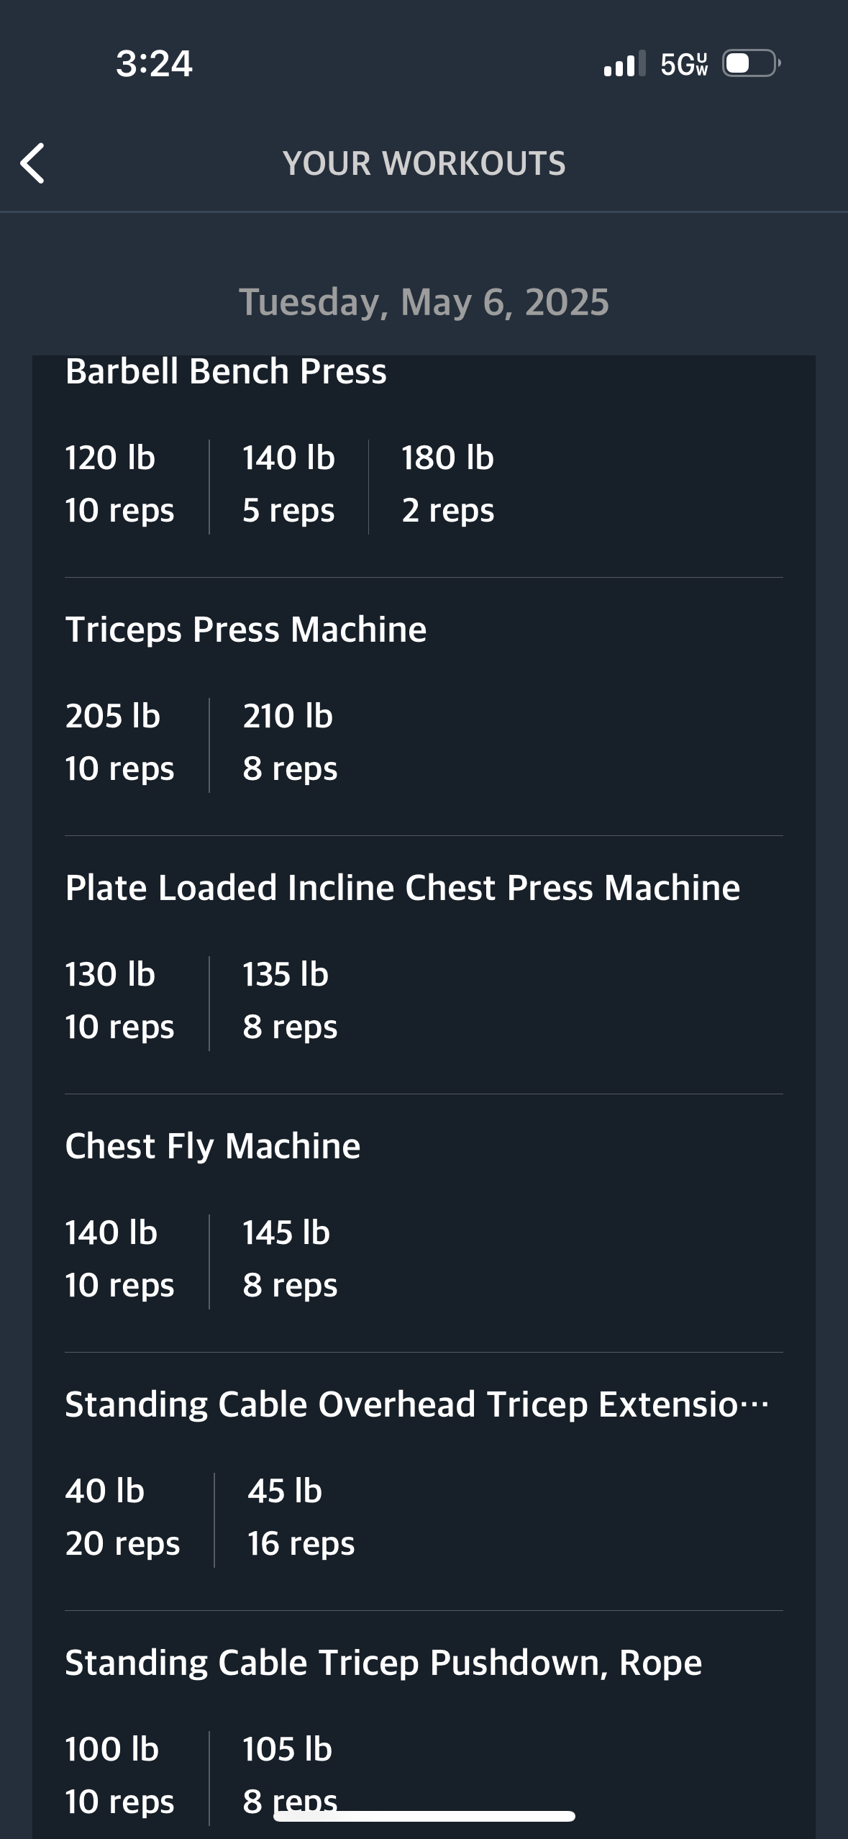Expand truncated Standing Cable Overhead Tricep title

tap(417, 1404)
